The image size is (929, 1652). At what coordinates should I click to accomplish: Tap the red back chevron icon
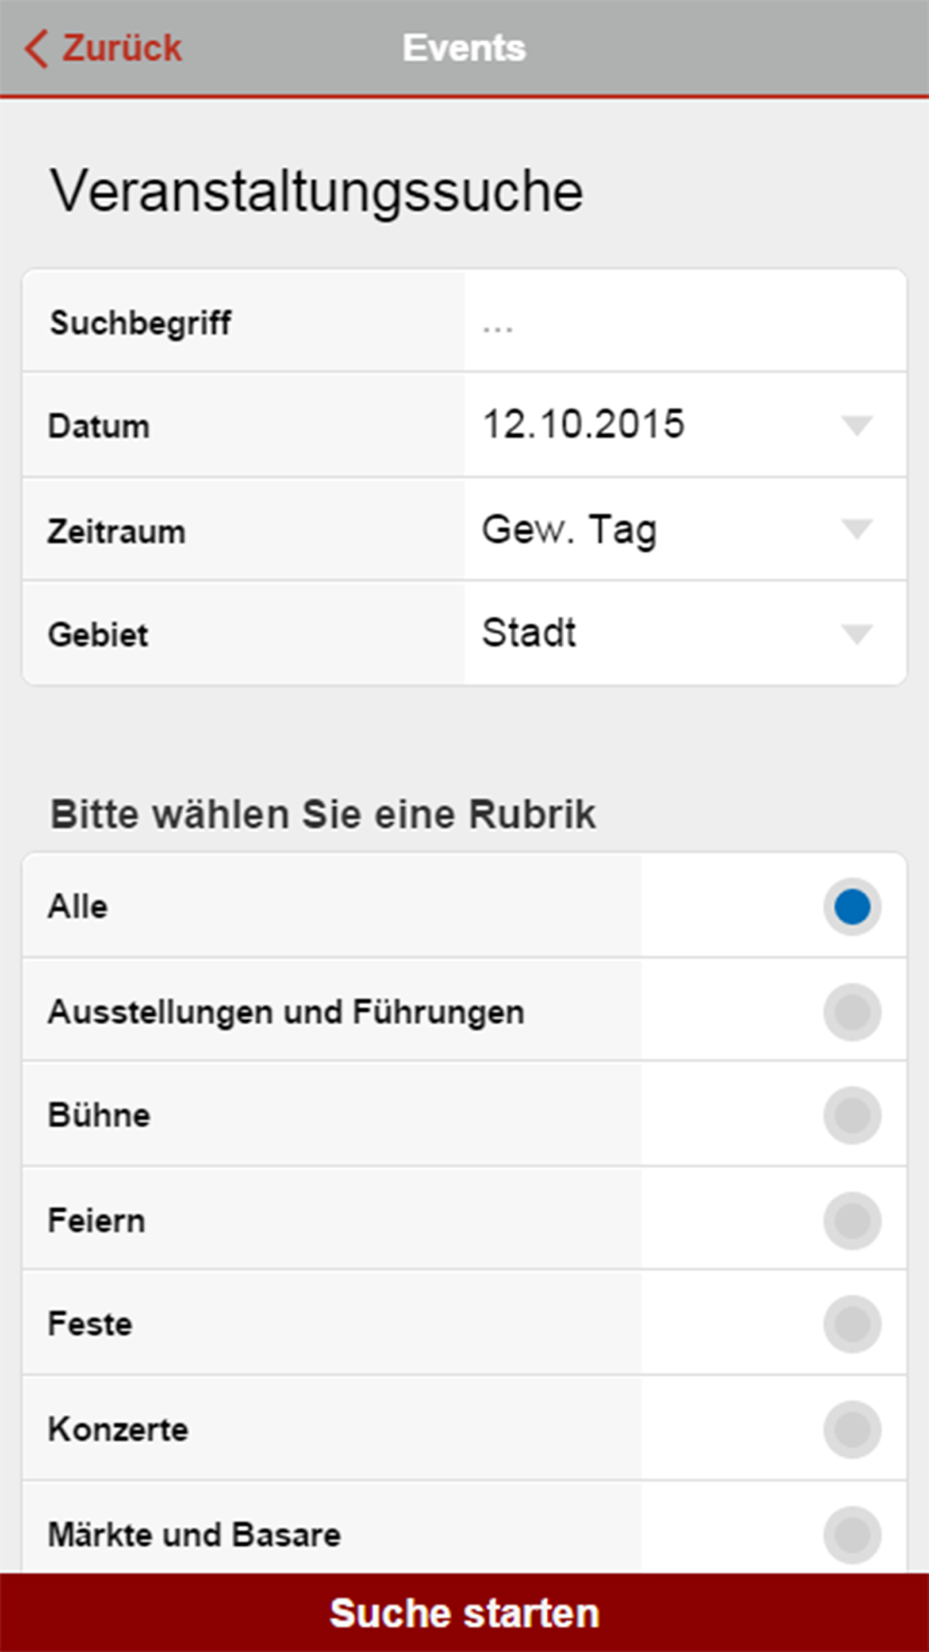[x=36, y=48]
